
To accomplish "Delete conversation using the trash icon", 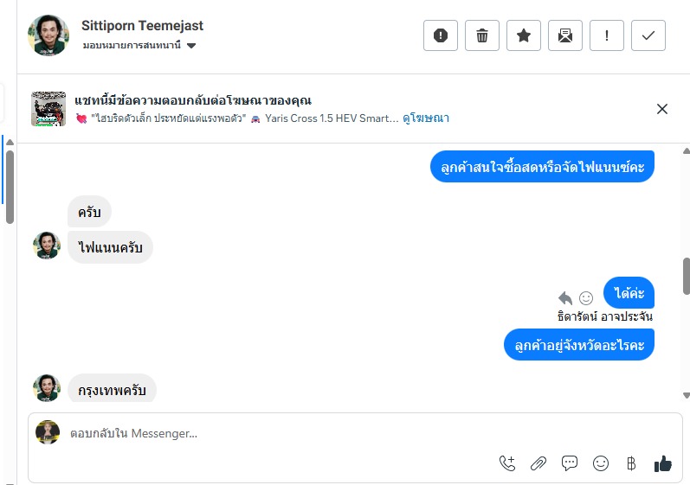I will [x=482, y=35].
